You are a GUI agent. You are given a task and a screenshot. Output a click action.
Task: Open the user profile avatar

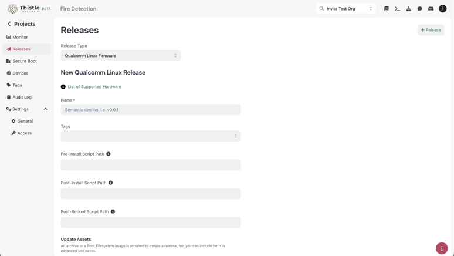tap(443, 9)
